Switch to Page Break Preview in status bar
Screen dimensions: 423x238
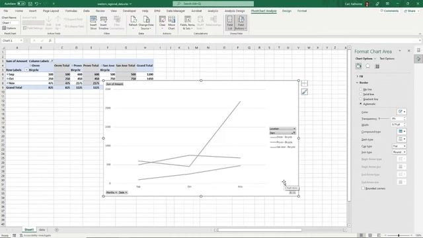(x=379, y=235)
